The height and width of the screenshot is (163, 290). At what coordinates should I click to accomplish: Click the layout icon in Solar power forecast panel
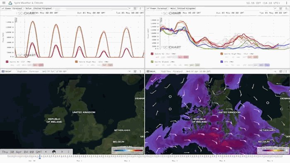tap(135, 9)
